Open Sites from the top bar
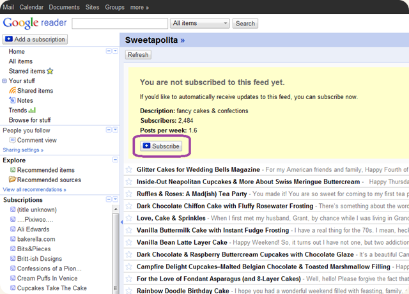This screenshot has height=294, width=409. (x=92, y=7)
